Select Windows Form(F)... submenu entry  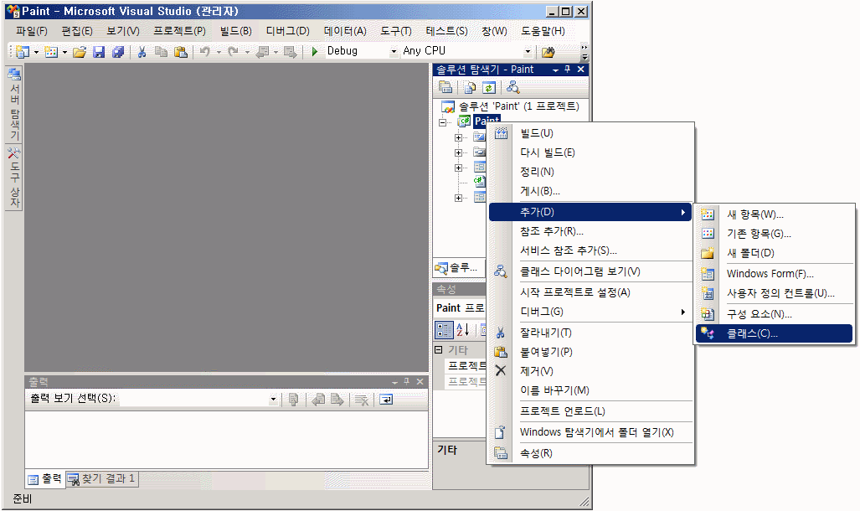click(x=774, y=273)
